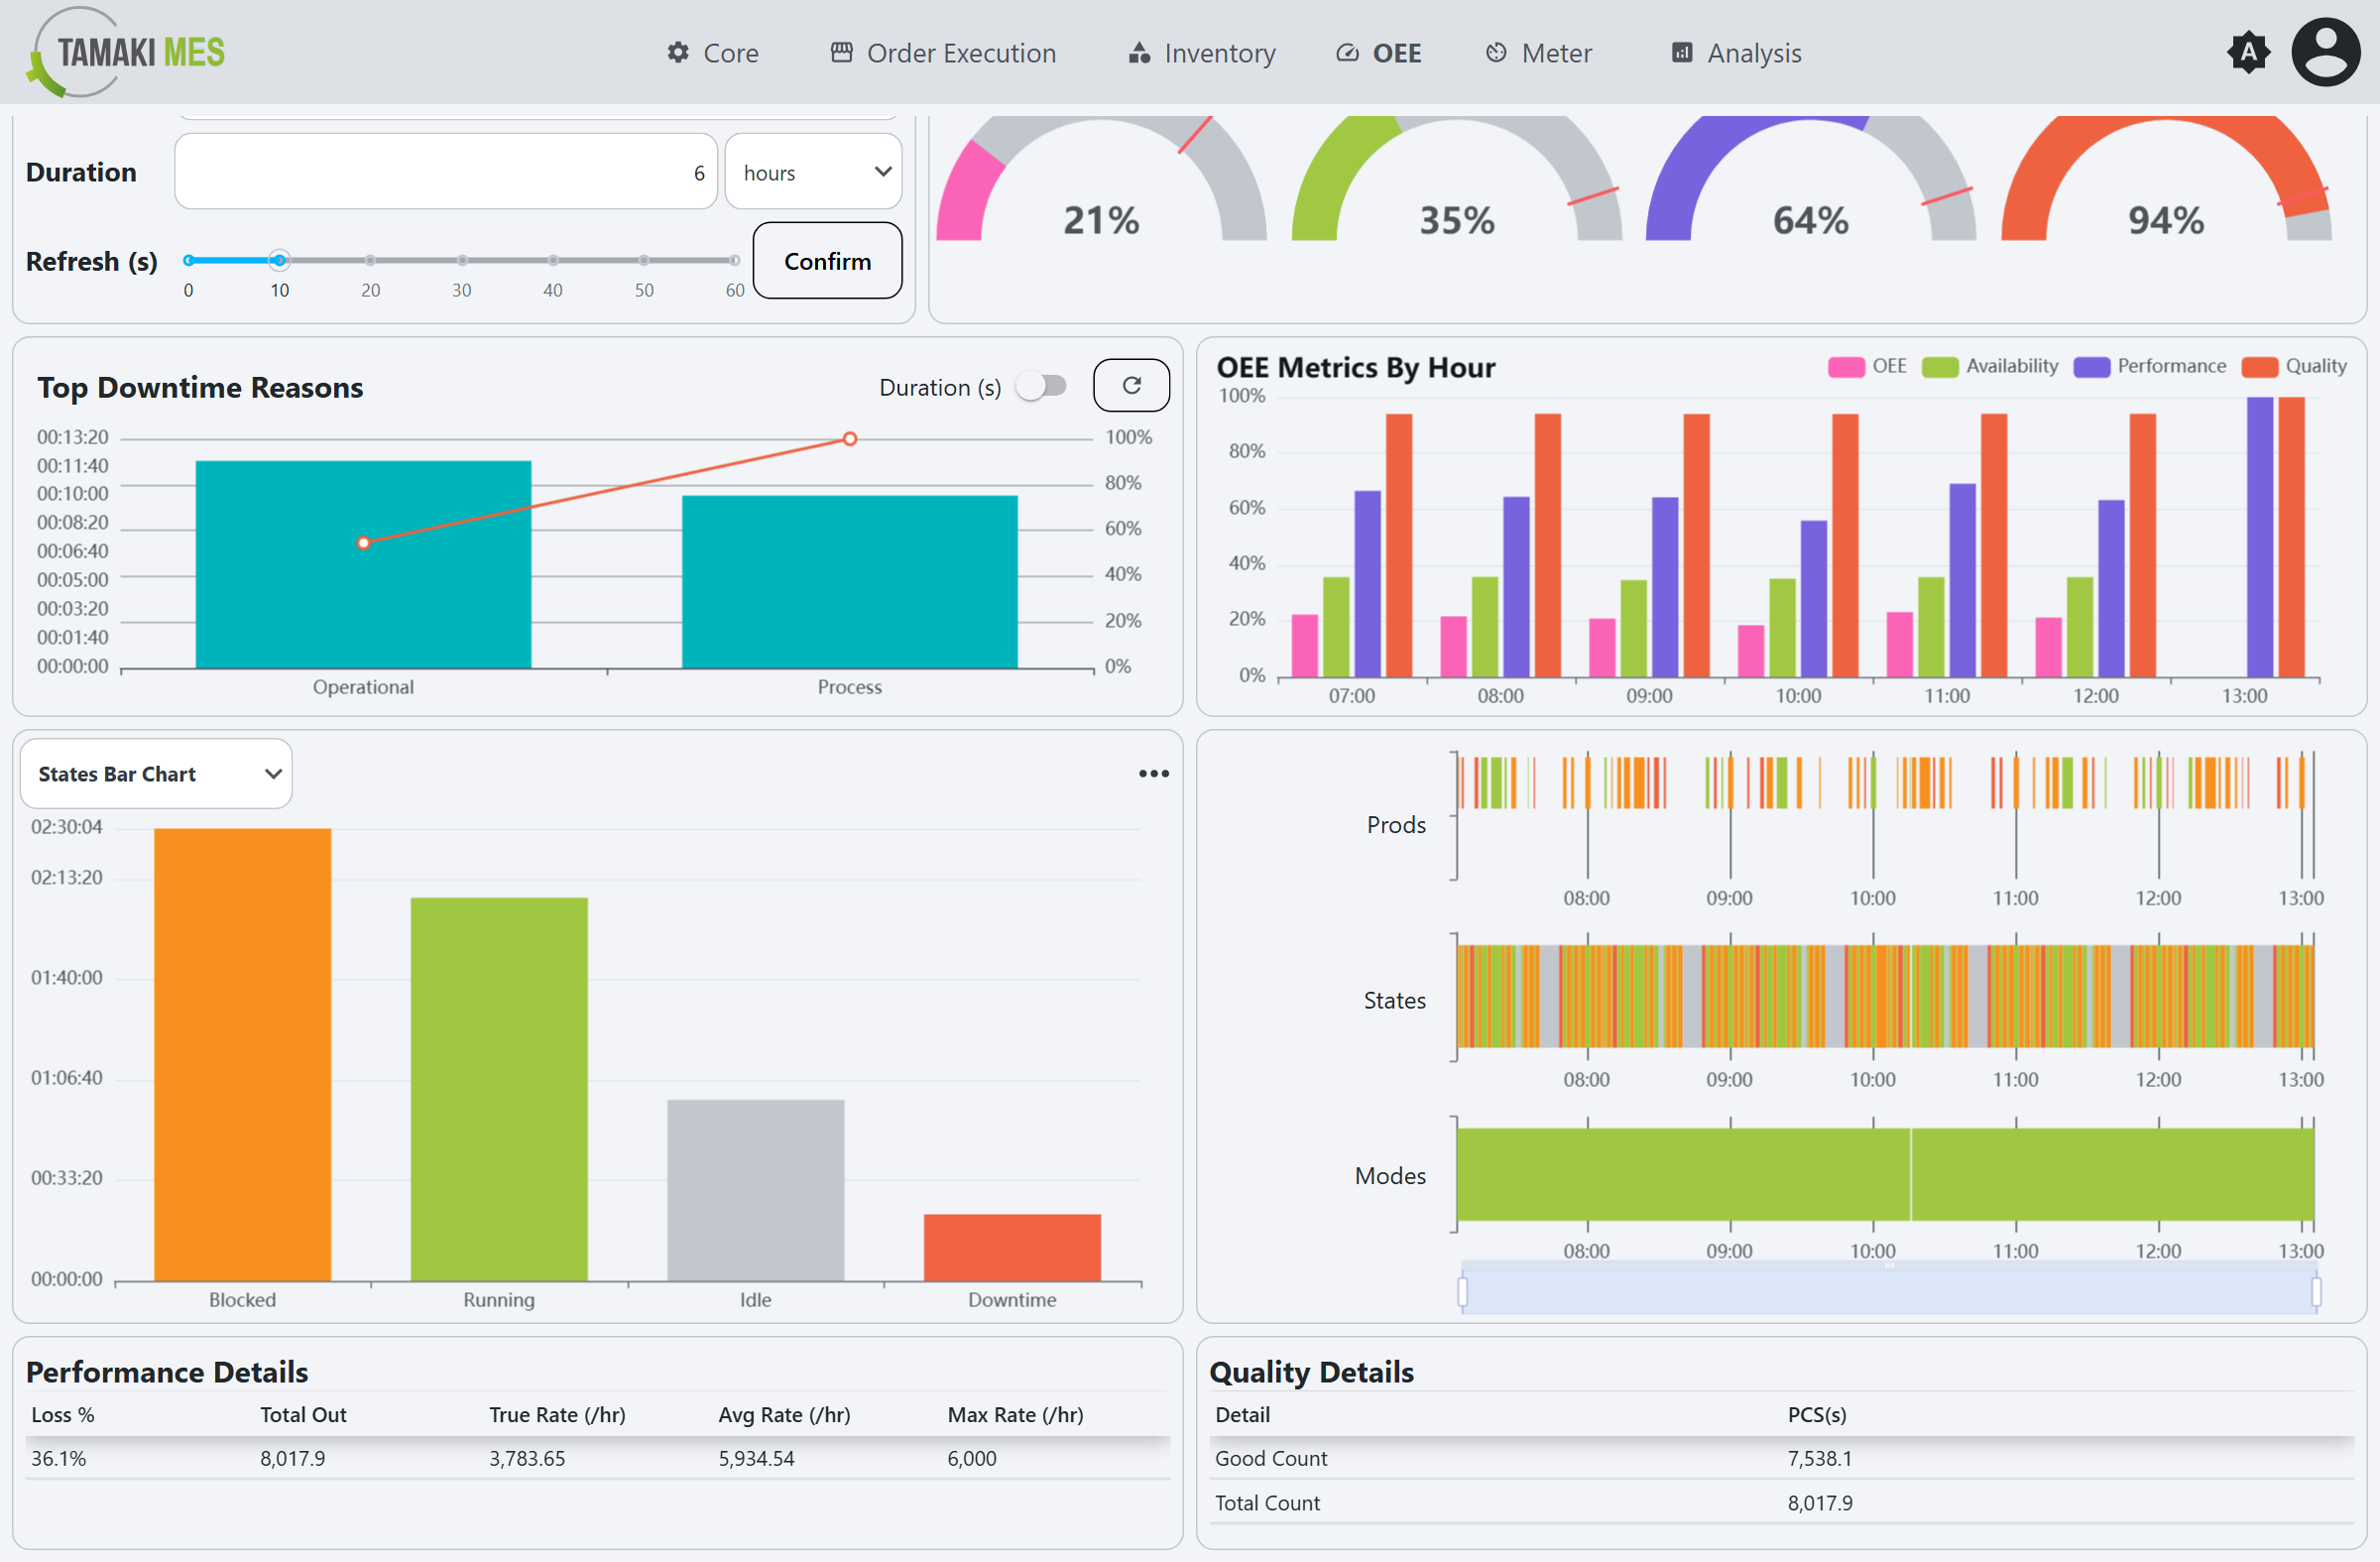Open the Inventory menu
This screenshot has width=2380, height=1562.
(1201, 53)
